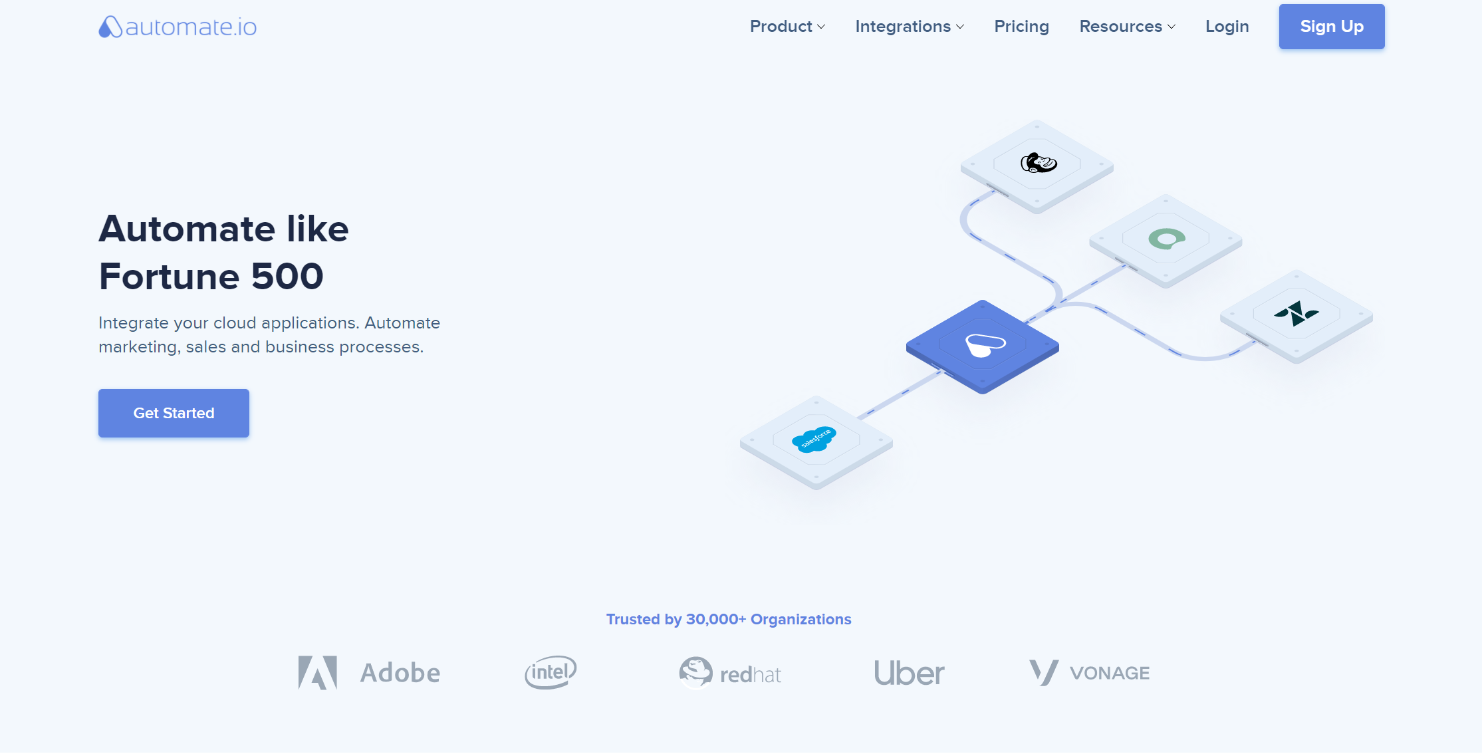Open the Login menu item
Viewport: 1482px width, 754px height.
1227,26
